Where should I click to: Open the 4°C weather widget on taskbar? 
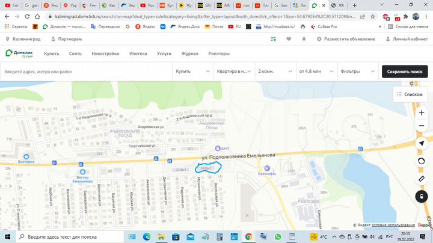[318, 236]
